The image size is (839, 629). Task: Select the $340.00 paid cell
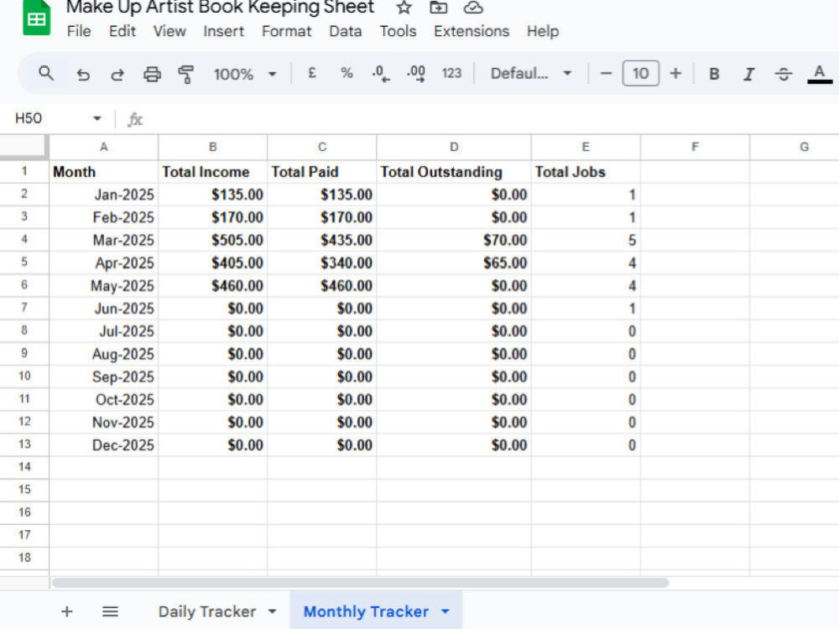(322, 263)
